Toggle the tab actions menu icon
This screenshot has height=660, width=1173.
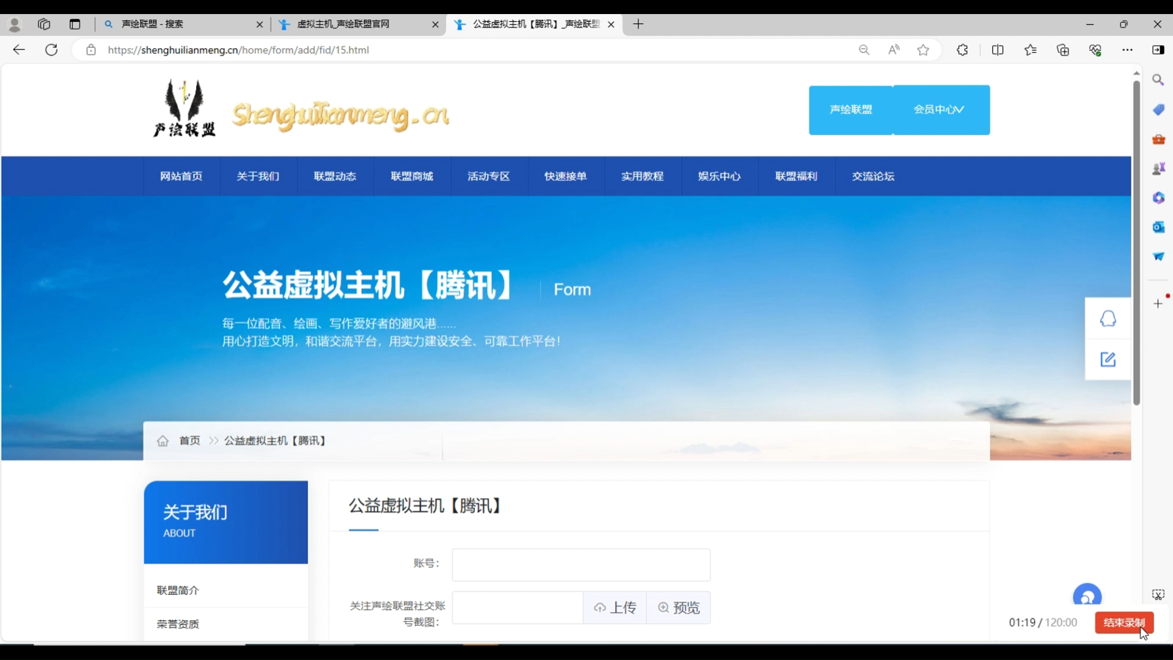75,24
